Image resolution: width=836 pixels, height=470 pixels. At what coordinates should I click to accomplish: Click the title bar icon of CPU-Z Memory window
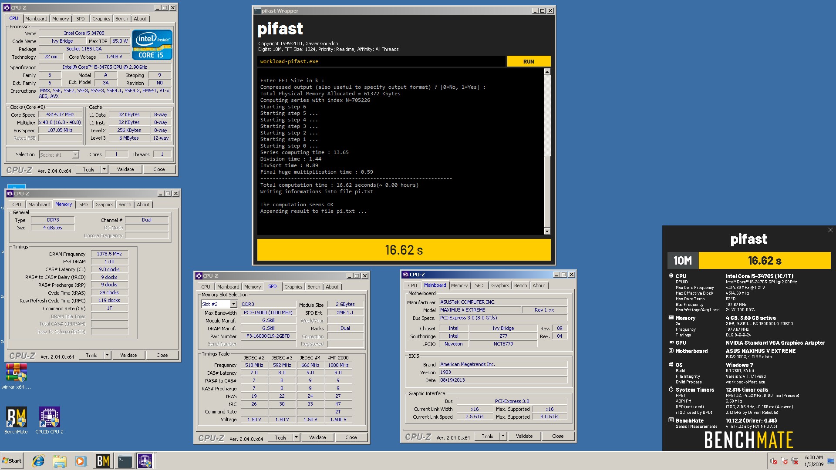pos(10,194)
